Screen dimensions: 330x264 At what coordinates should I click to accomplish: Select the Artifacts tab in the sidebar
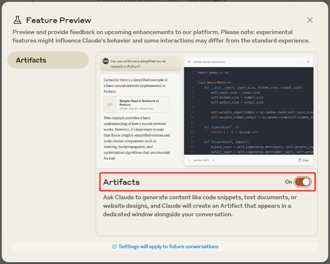(48, 60)
